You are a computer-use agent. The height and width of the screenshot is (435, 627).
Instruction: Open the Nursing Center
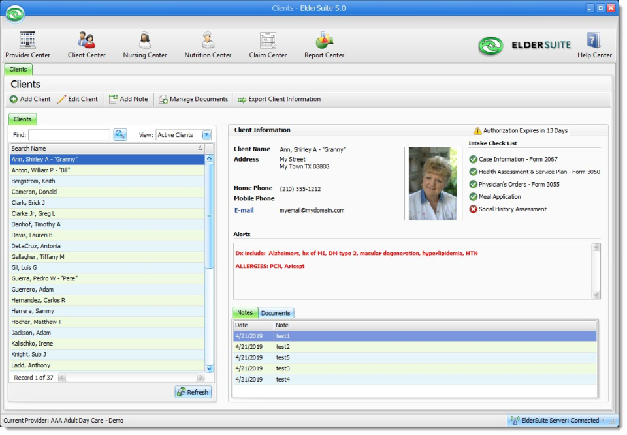click(144, 44)
